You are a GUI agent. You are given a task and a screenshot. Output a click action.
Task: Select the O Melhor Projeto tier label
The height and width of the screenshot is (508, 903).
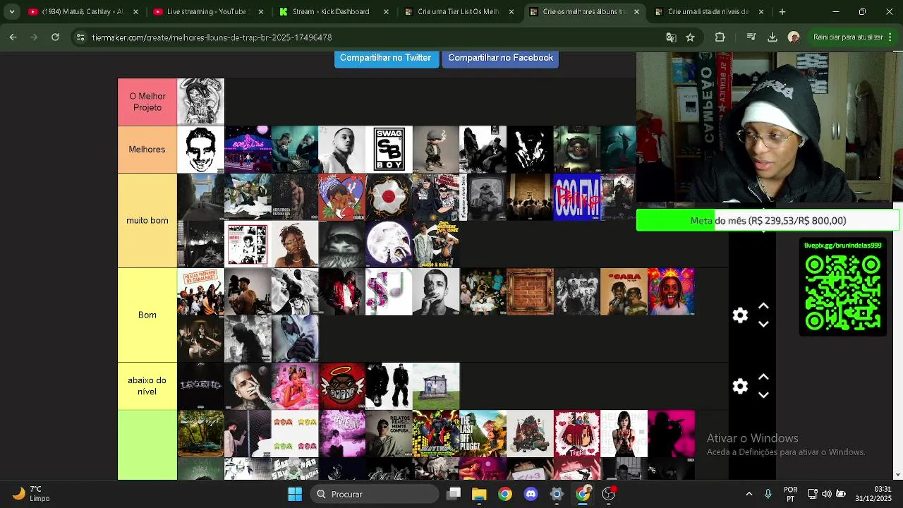(147, 102)
